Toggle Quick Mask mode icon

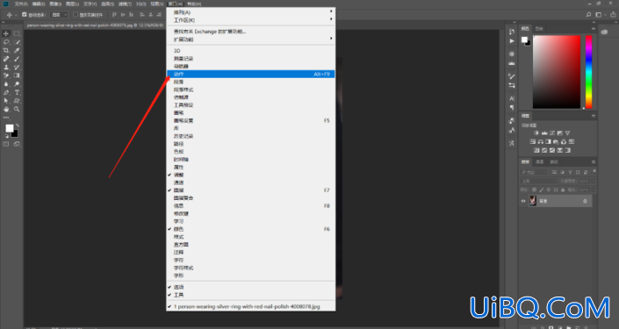6,144
